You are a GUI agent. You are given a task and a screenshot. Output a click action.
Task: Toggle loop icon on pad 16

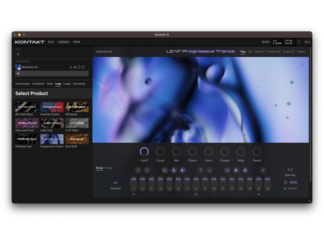coord(268,179)
